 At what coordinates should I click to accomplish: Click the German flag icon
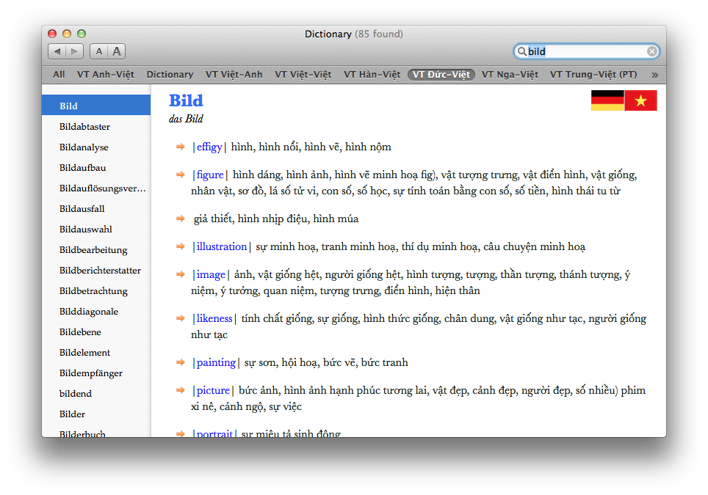pos(607,100)
